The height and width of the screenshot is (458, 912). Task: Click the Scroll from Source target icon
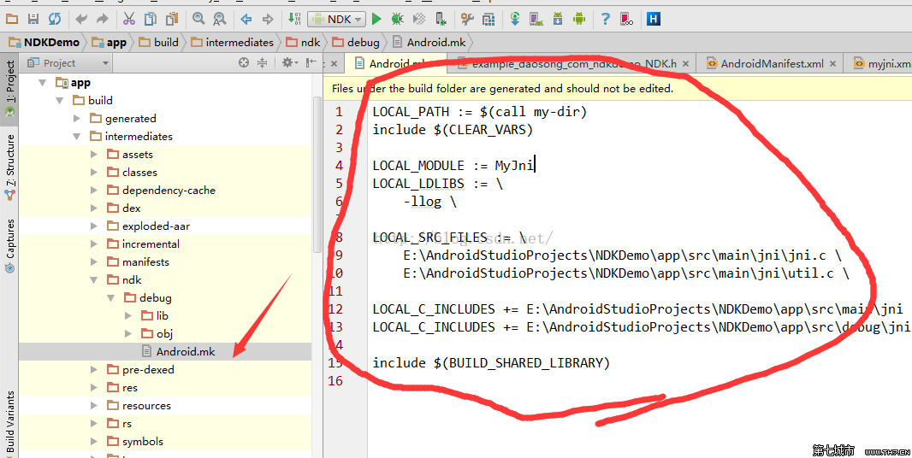[244, 62]
